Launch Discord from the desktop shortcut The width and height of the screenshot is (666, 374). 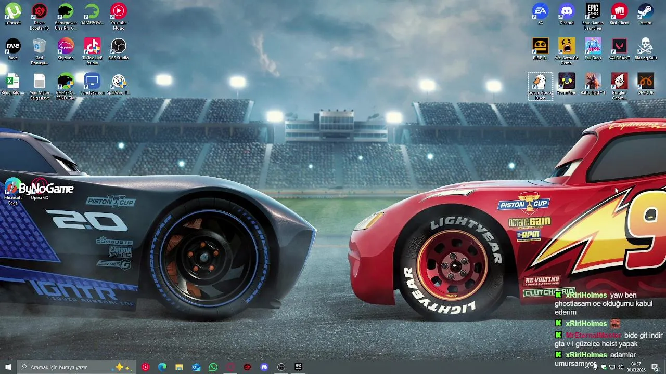[x=567, y=15]
